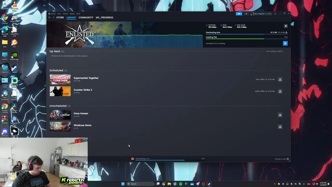Click the Supermarket Together title

point(86,78)
